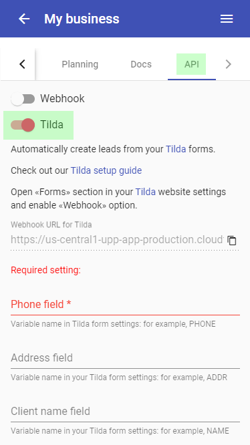Image resolution: width=250 pixels, height=445 pixels.
Task: Click the My business header title
Action: click(x=82, y=19)
